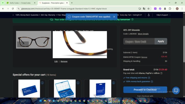Click the Apply coupon button
185x104 pixels.
point(161,41)
